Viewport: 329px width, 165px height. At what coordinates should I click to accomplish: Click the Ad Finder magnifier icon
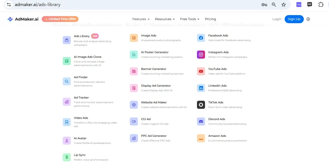click(x=67, y=81)
